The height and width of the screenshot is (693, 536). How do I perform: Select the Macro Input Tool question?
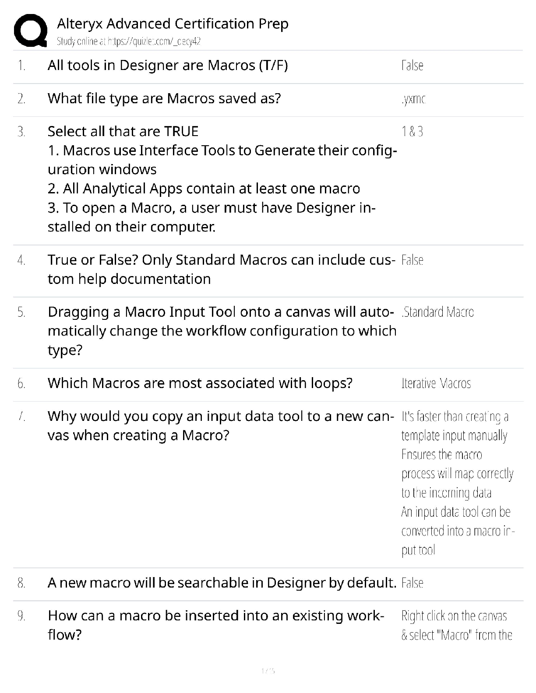221,331
